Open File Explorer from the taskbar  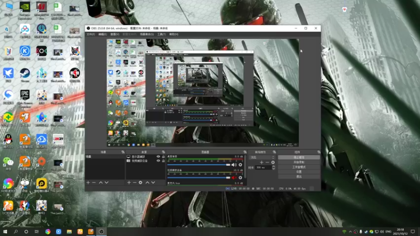pyautogui.click(x=69, y=231)
